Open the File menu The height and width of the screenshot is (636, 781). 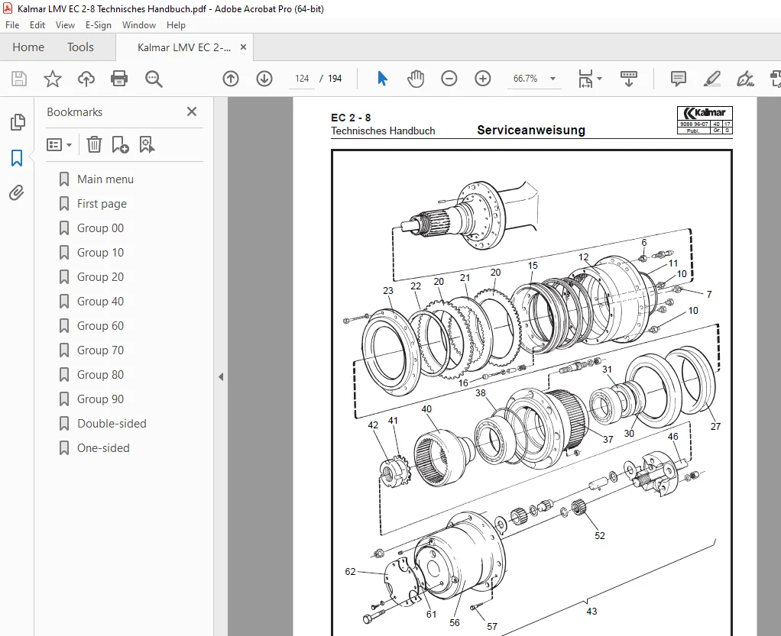12,25
